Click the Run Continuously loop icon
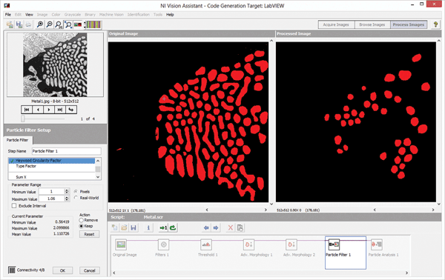This screenshot has width=445, height=280. pos(173,227)
